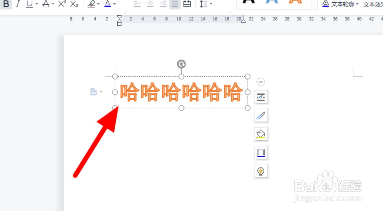The width and height of the screenshot is (383, 211).
Task: Open line spacing dropdown arrow
Action: click(211, 4)
